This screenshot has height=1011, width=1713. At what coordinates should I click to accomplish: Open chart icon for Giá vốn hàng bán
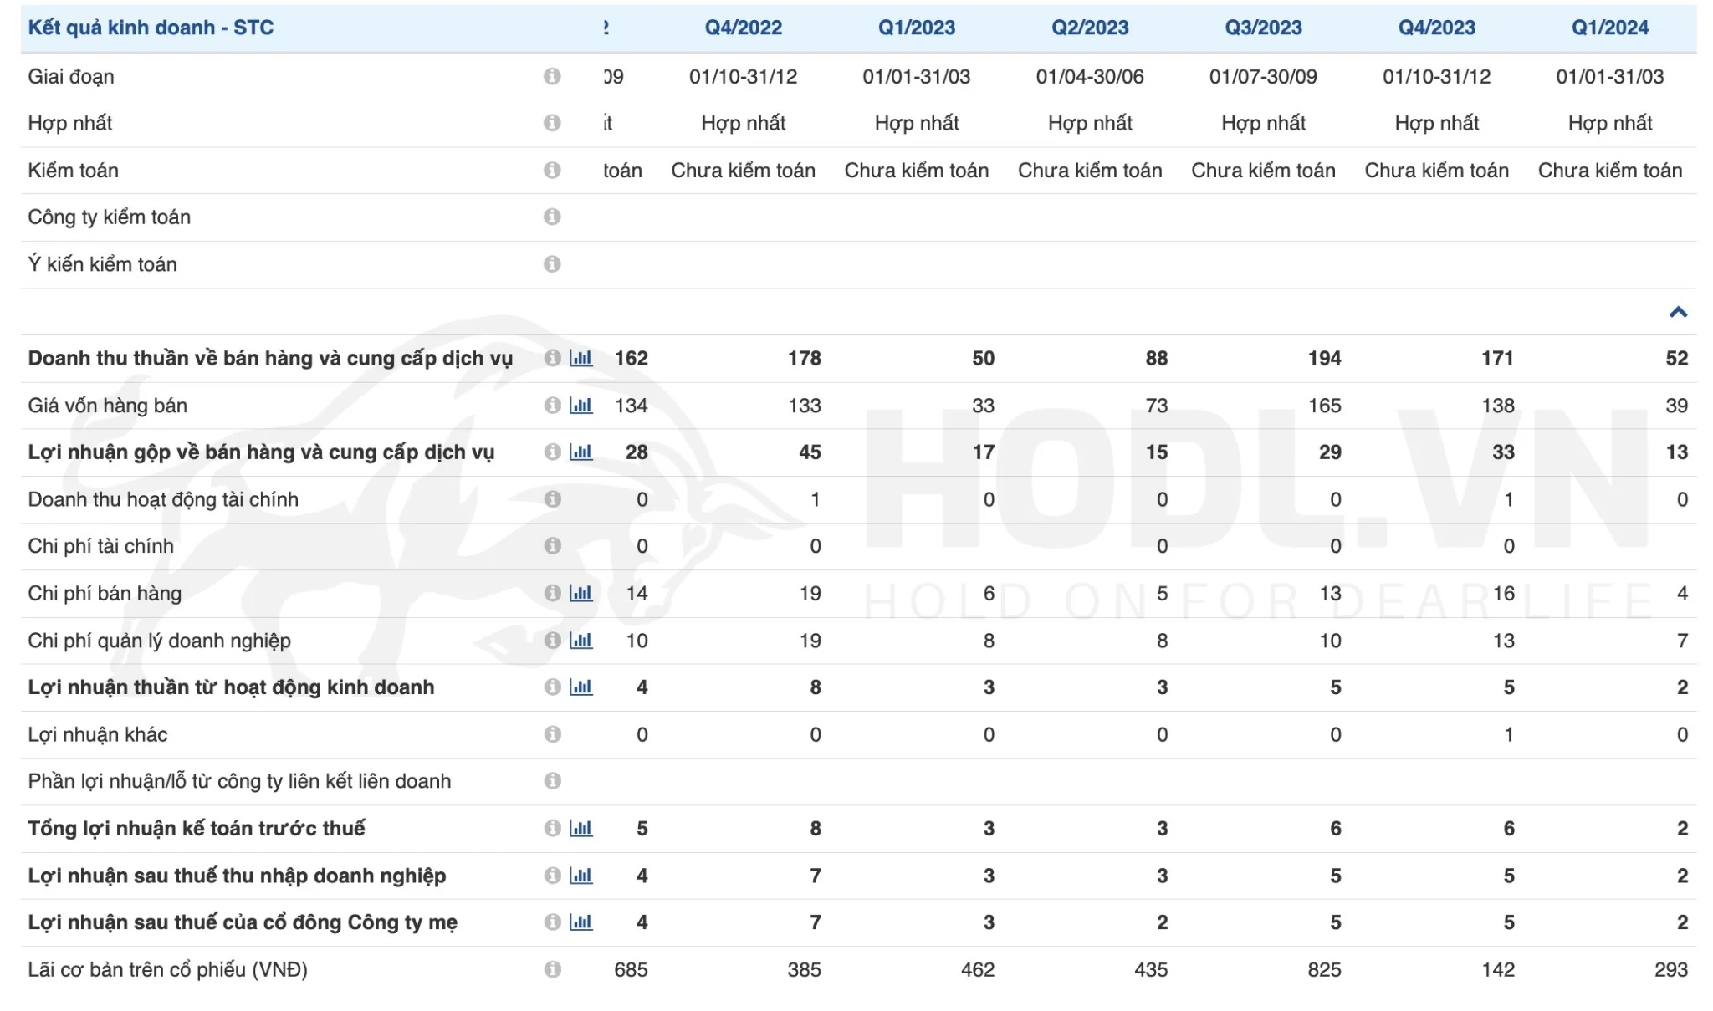pyautogui.click(x=580, y=406)
